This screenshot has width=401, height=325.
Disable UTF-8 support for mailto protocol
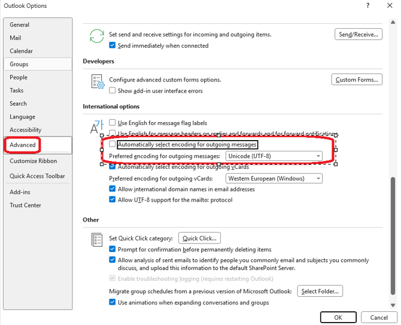pos(113,200)
